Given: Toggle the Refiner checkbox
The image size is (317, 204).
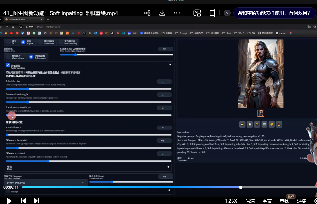Looking at the screenshot, I should (8, 191).
